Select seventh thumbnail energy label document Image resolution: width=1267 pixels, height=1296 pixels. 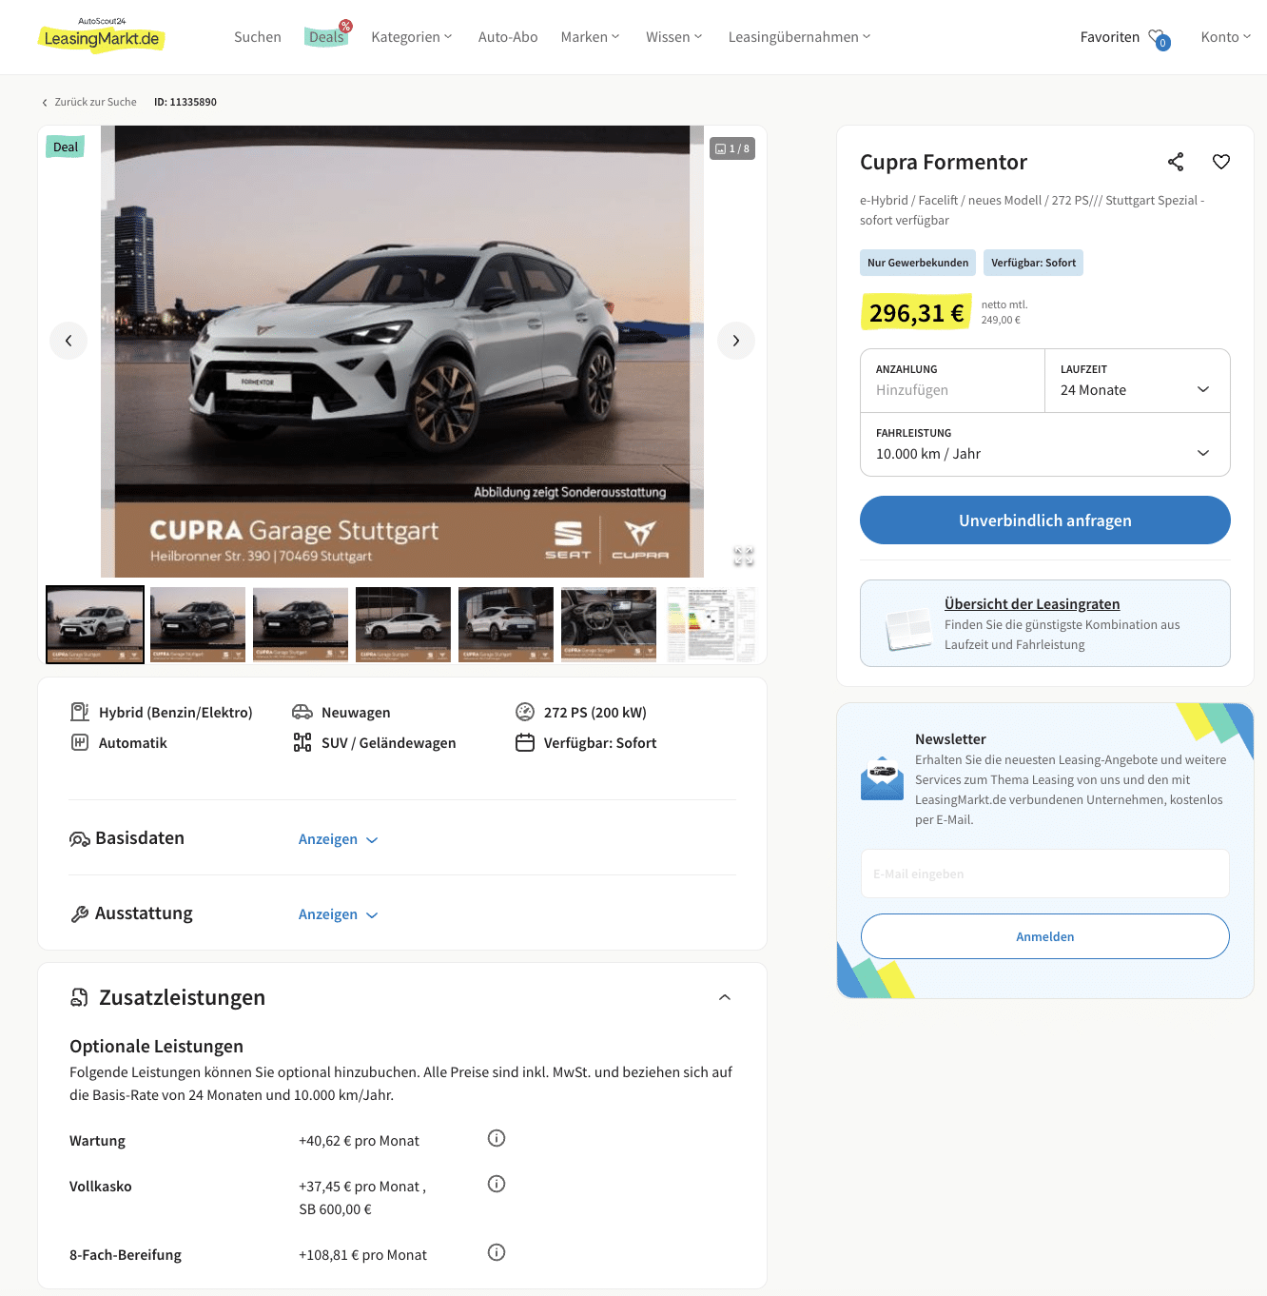711,624
